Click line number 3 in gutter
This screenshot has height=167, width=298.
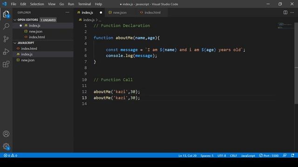click(x=86, y=38)
